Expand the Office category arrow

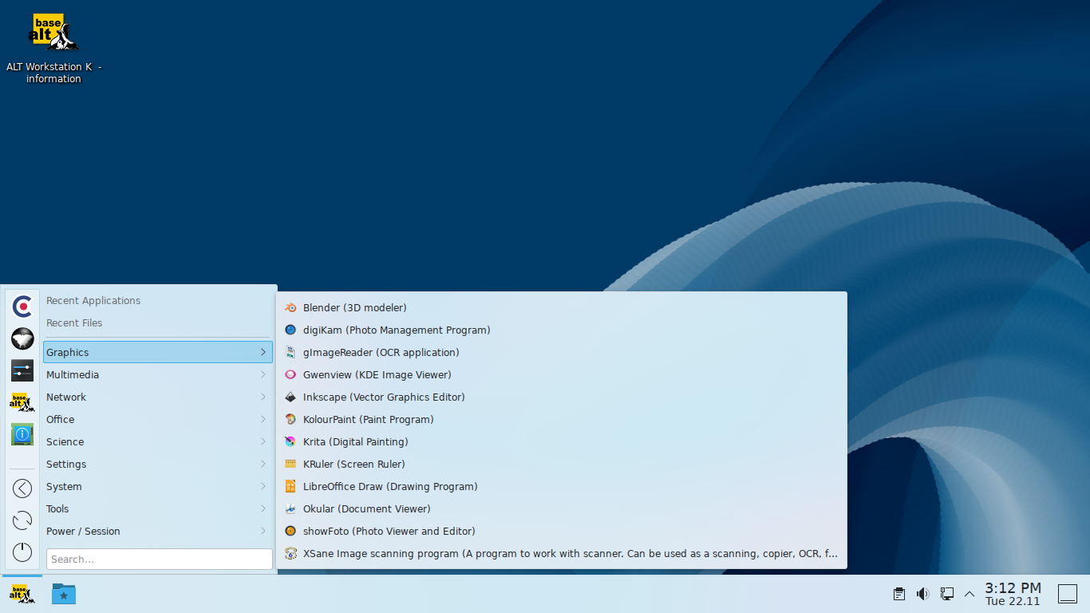(263, 419)
